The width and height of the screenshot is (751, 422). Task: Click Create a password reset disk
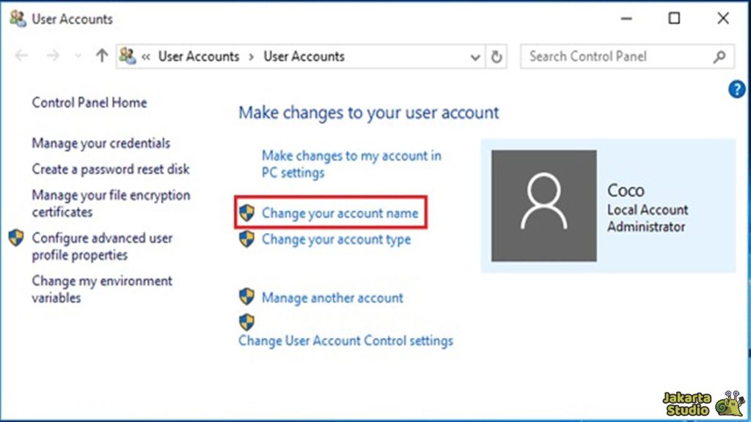point(111,169)
